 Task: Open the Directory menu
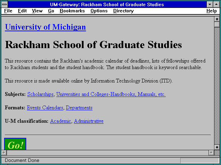pyautogui.click(x=124, y=11)
